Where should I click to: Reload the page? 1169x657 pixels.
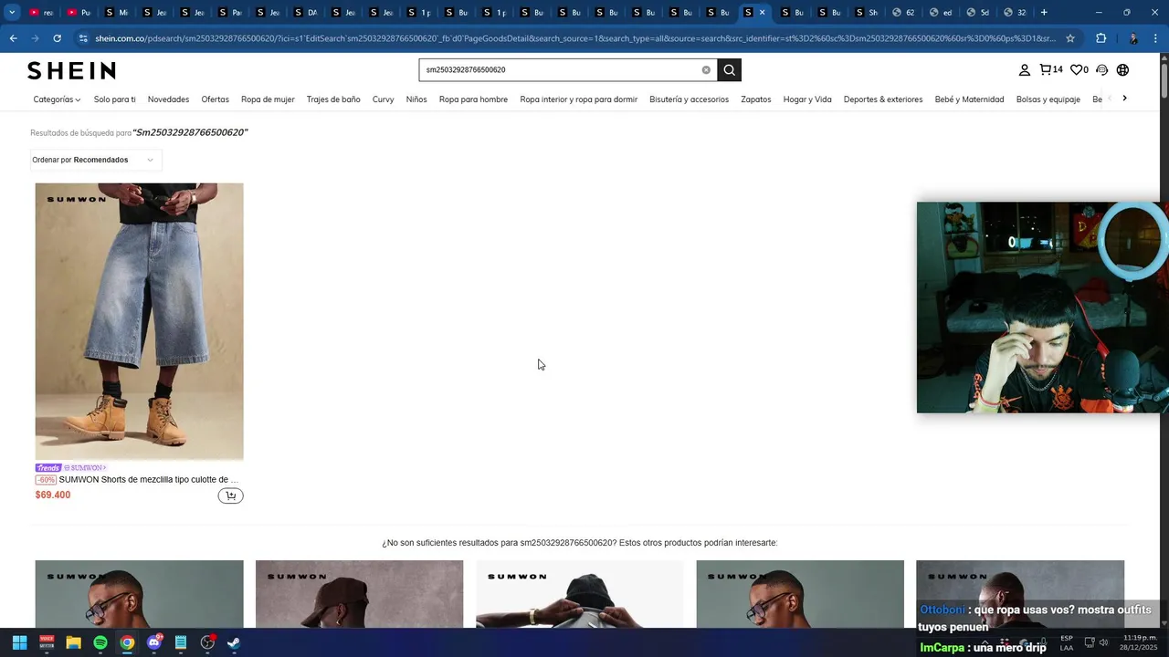coord(57,38)
